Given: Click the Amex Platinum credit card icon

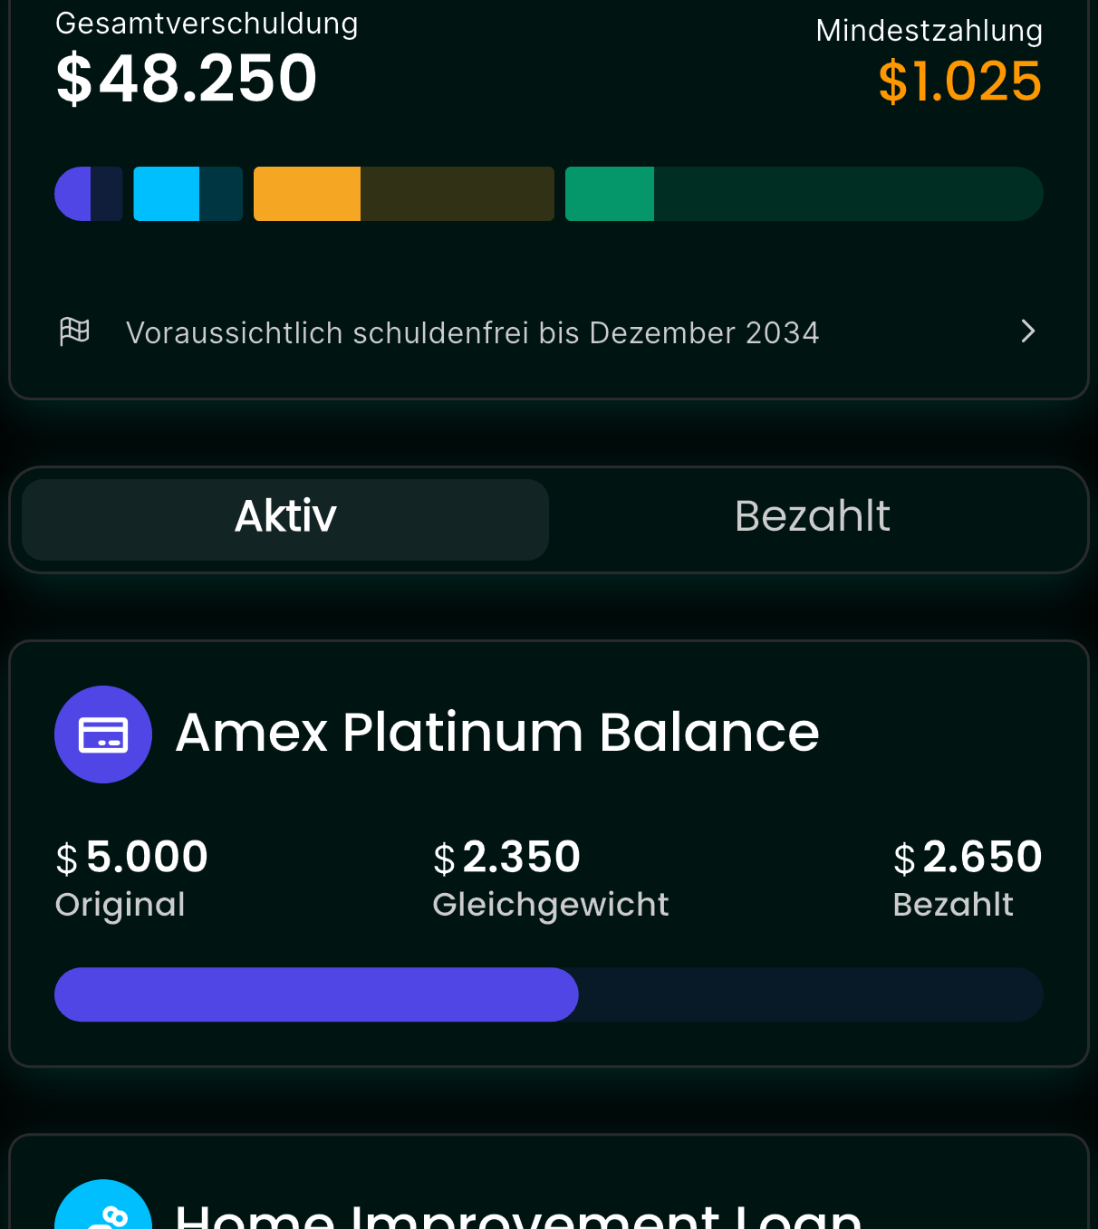Looking at the screenshot, I should (x=103, y=735).
